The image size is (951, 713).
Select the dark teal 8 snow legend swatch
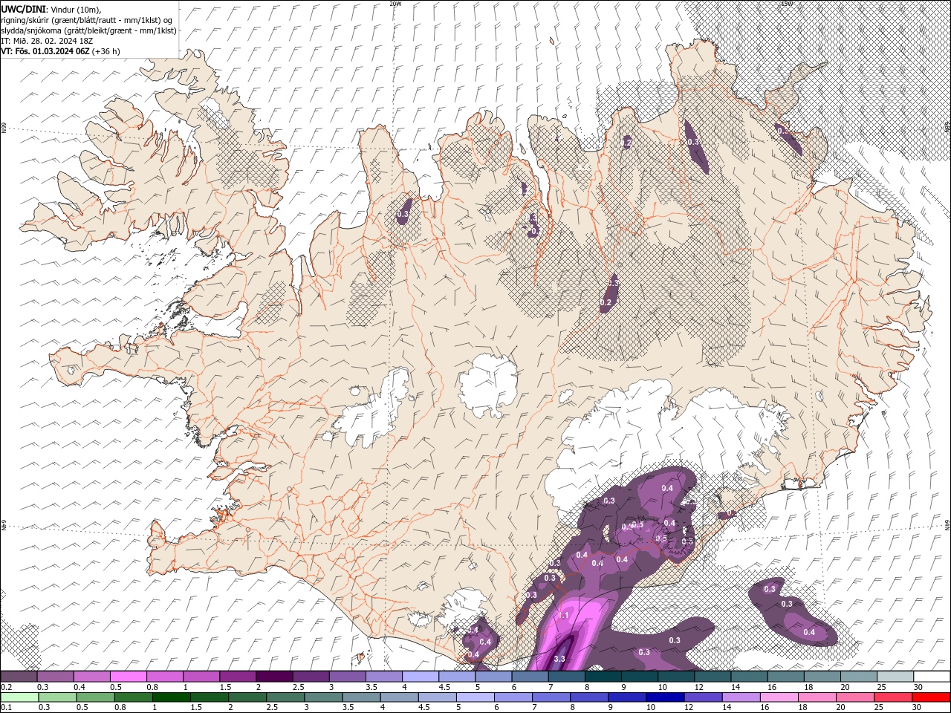point(603,677)
